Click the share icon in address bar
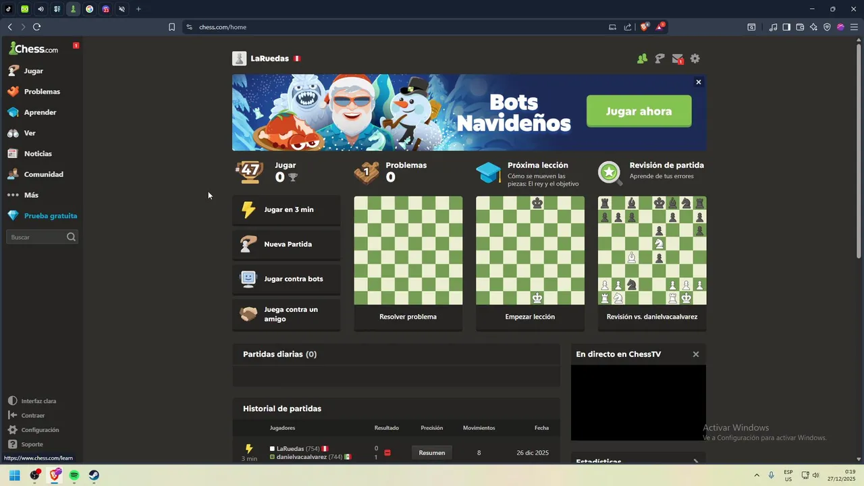Viewport: 864px width, 486px height. tap(628, 27)
